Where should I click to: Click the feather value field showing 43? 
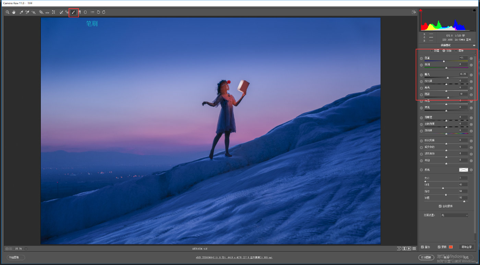[464, 184]
